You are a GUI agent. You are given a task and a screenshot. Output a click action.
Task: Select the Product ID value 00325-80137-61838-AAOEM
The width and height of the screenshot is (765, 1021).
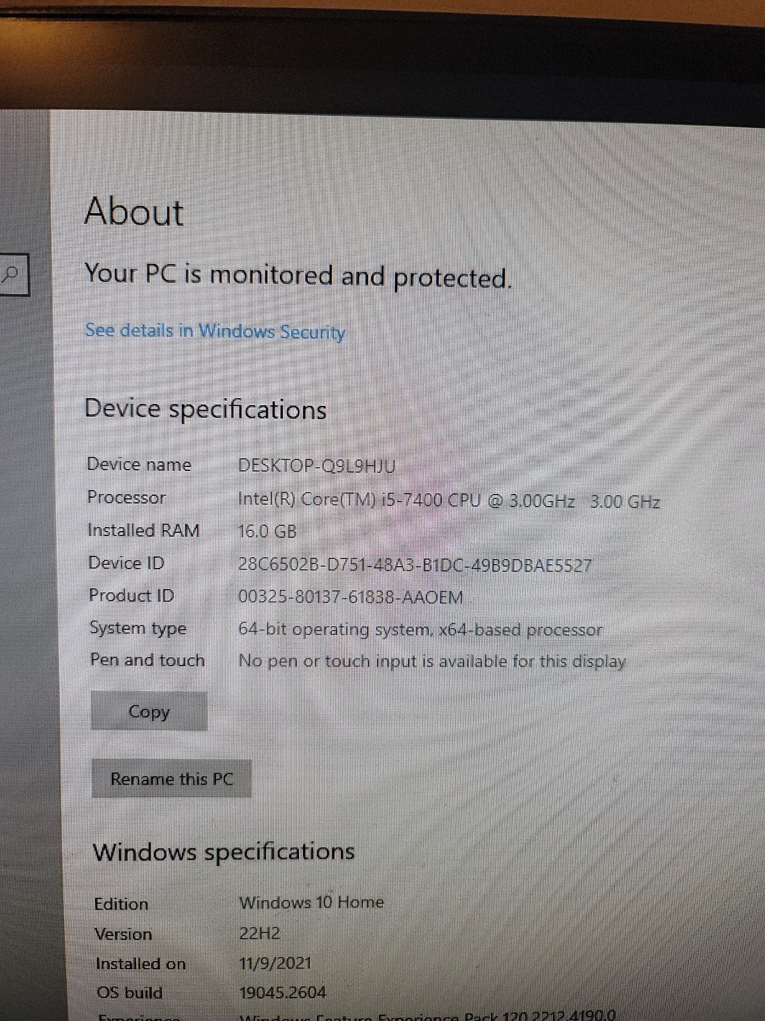click(x=350, y=597)
